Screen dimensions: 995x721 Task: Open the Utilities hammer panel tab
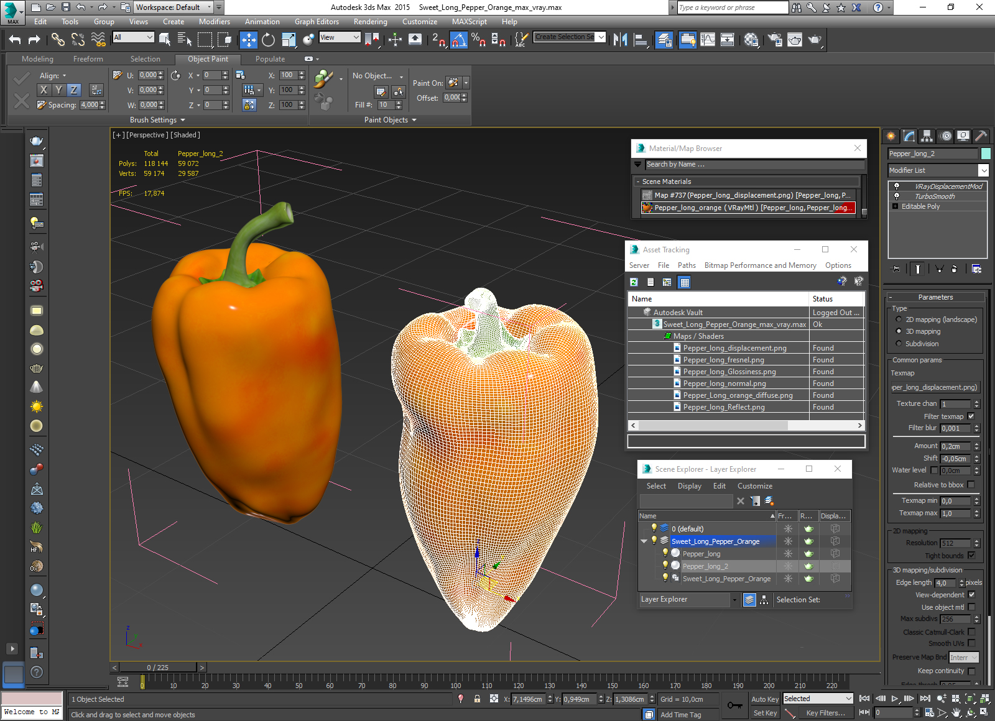[x=981, y=135]
